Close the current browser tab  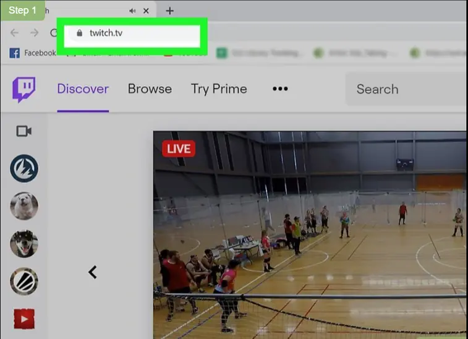[x=146, y=11]
